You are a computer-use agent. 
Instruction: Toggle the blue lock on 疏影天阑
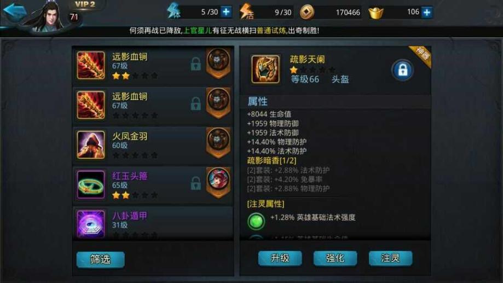tap(403, 70)
